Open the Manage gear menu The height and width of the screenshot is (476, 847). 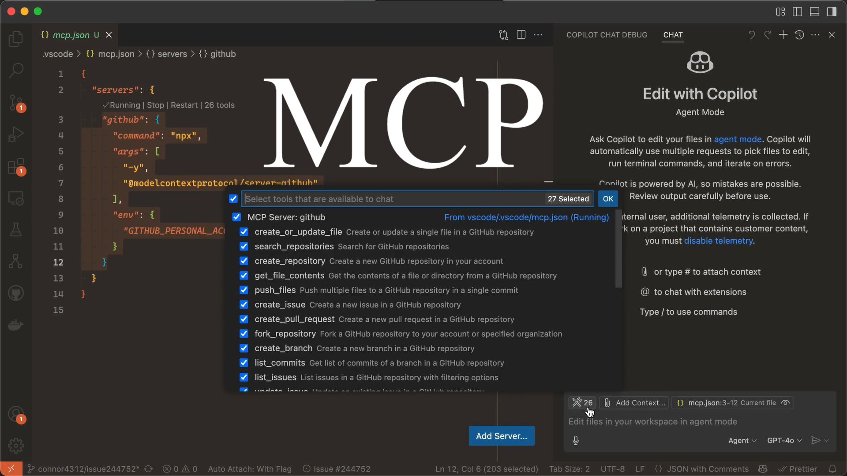[x=16, y=446]
